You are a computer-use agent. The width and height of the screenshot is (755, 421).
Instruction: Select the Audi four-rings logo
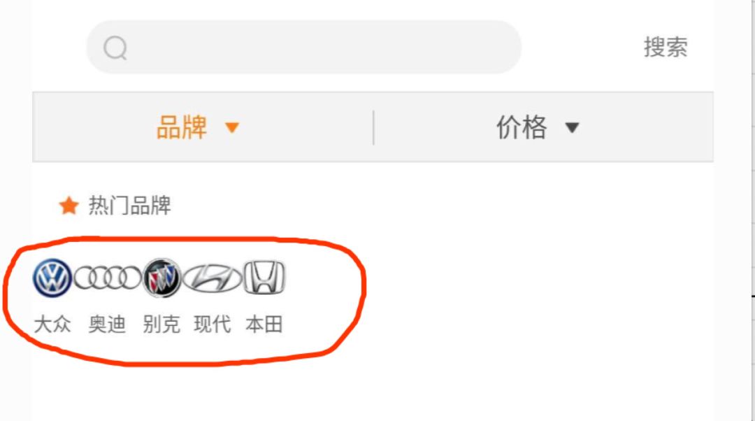pos(108,278)
